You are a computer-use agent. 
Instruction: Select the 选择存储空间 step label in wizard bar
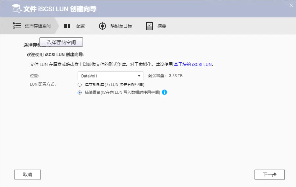(38, 26)
